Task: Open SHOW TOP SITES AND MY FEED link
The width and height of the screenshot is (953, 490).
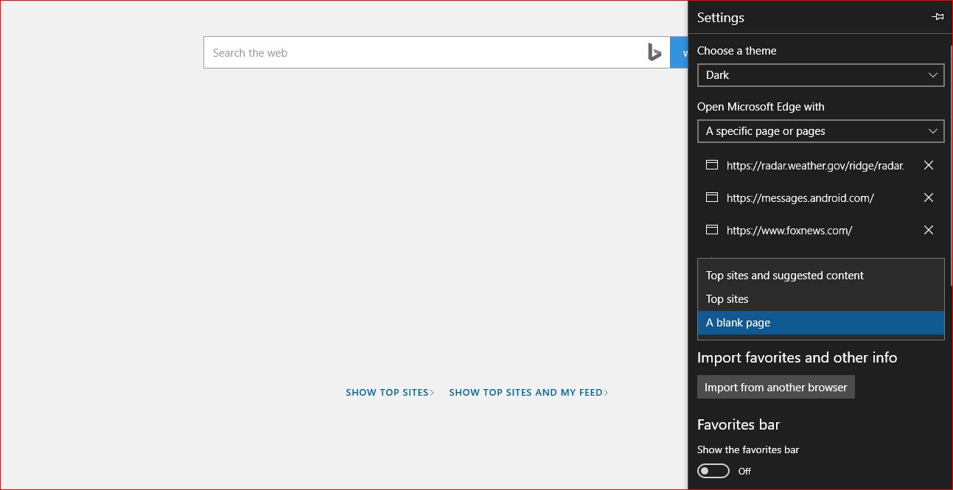Action: (x=528, y=393)
